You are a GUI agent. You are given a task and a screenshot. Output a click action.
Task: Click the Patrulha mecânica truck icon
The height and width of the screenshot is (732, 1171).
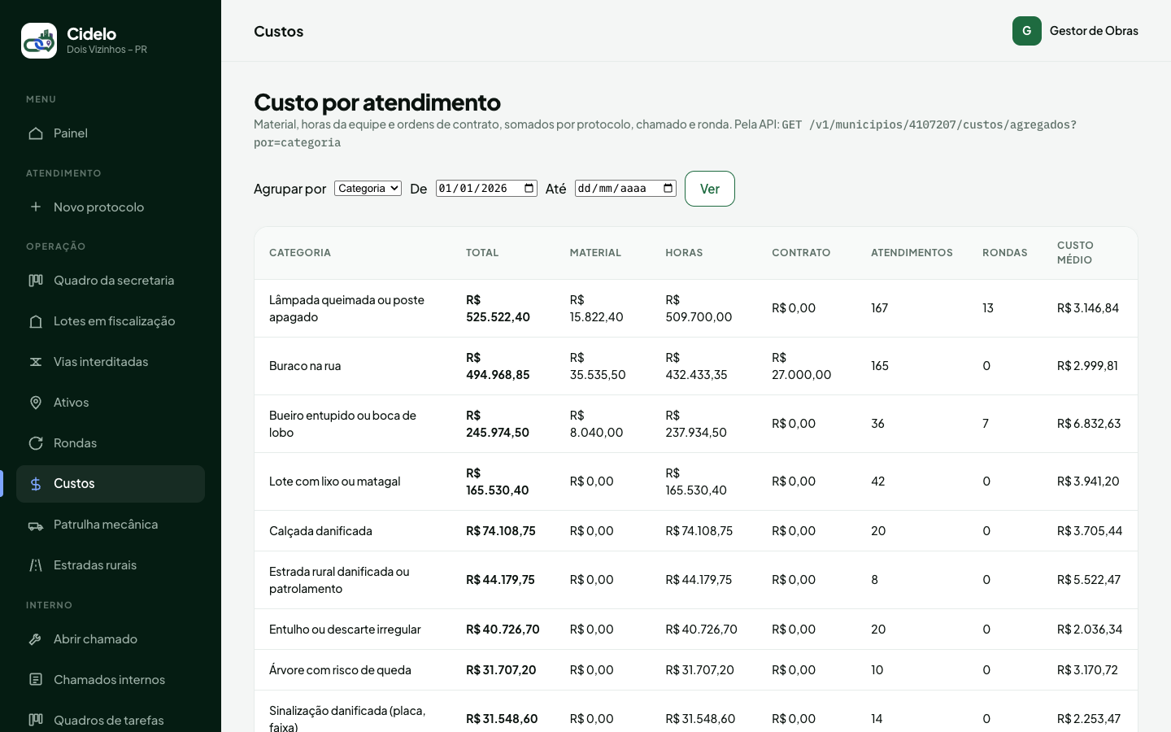click(36, 525)
